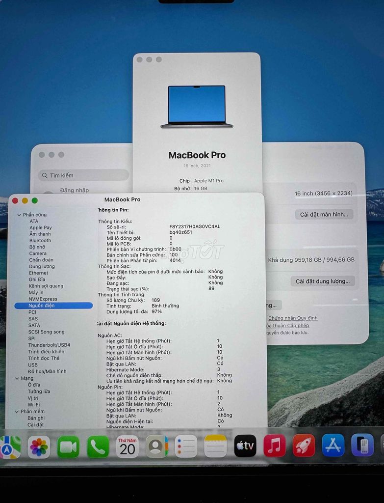
Task: Select Camera in the sidebar
Action: (38, 253)
